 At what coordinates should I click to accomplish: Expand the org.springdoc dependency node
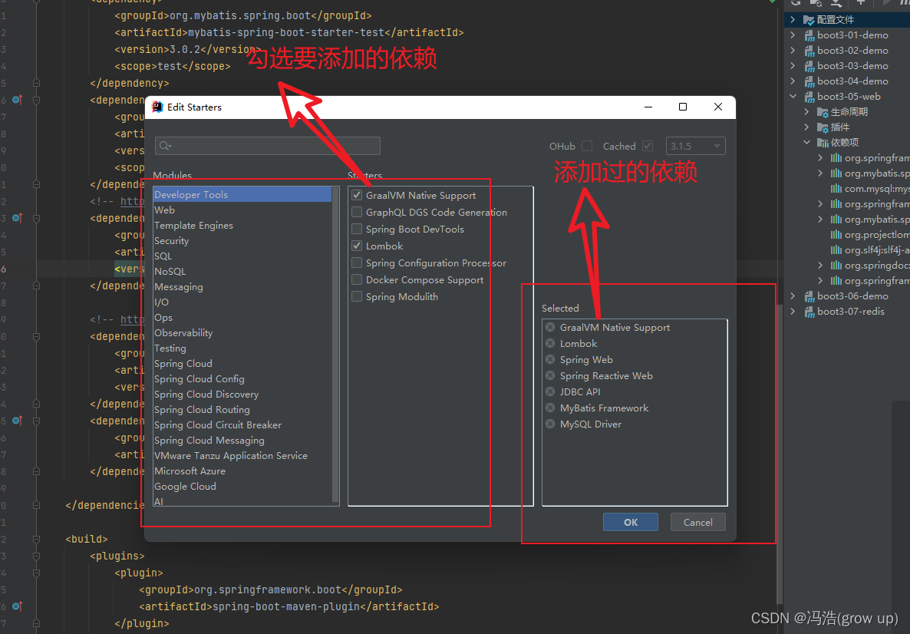pos(820,266)
